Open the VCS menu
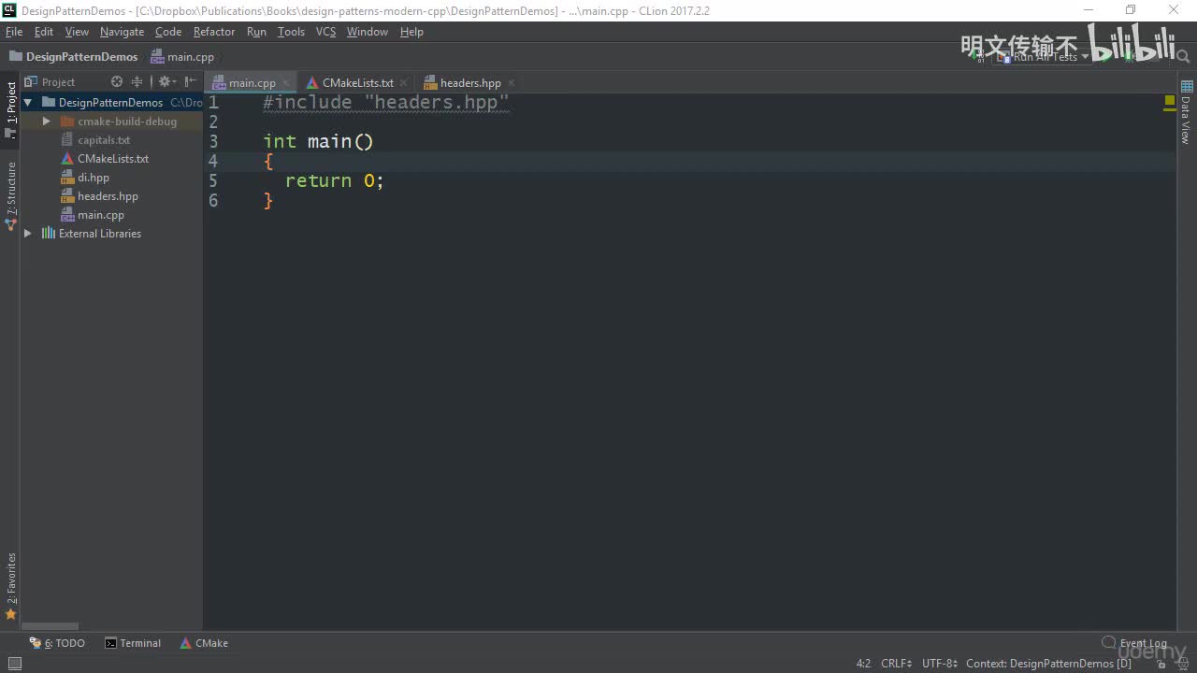Image resolution: width=1197 pixels, height=673 pixels. coord(325,32)
